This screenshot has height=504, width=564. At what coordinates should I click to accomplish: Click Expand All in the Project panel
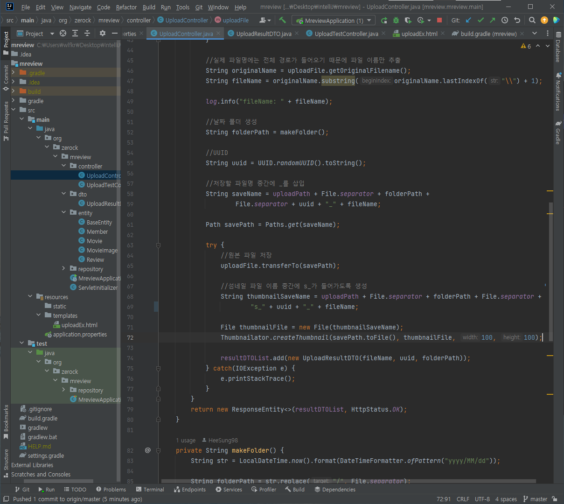75,34
